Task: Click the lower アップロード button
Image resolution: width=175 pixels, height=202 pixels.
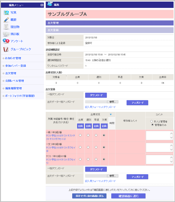Action: pyautogui.click(x=137, y=177)
